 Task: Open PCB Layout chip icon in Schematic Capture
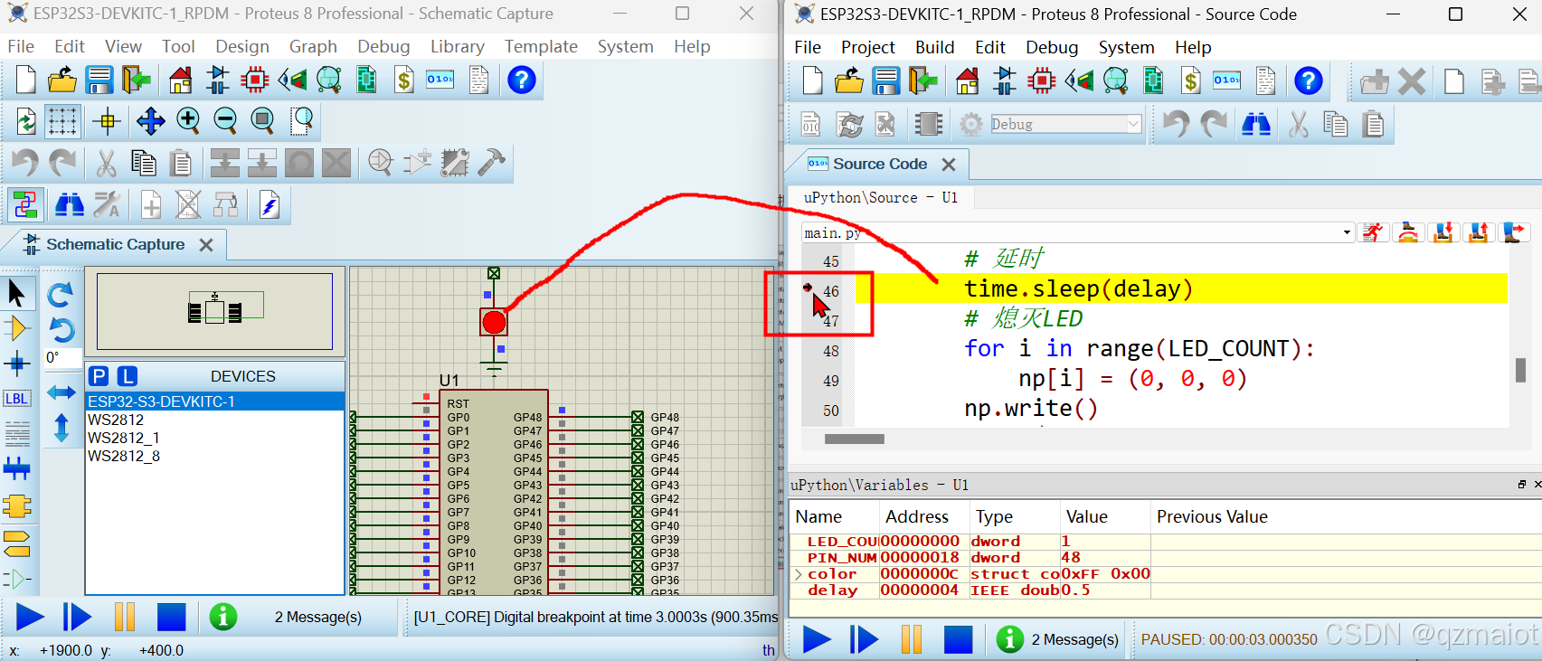(255, 80)
